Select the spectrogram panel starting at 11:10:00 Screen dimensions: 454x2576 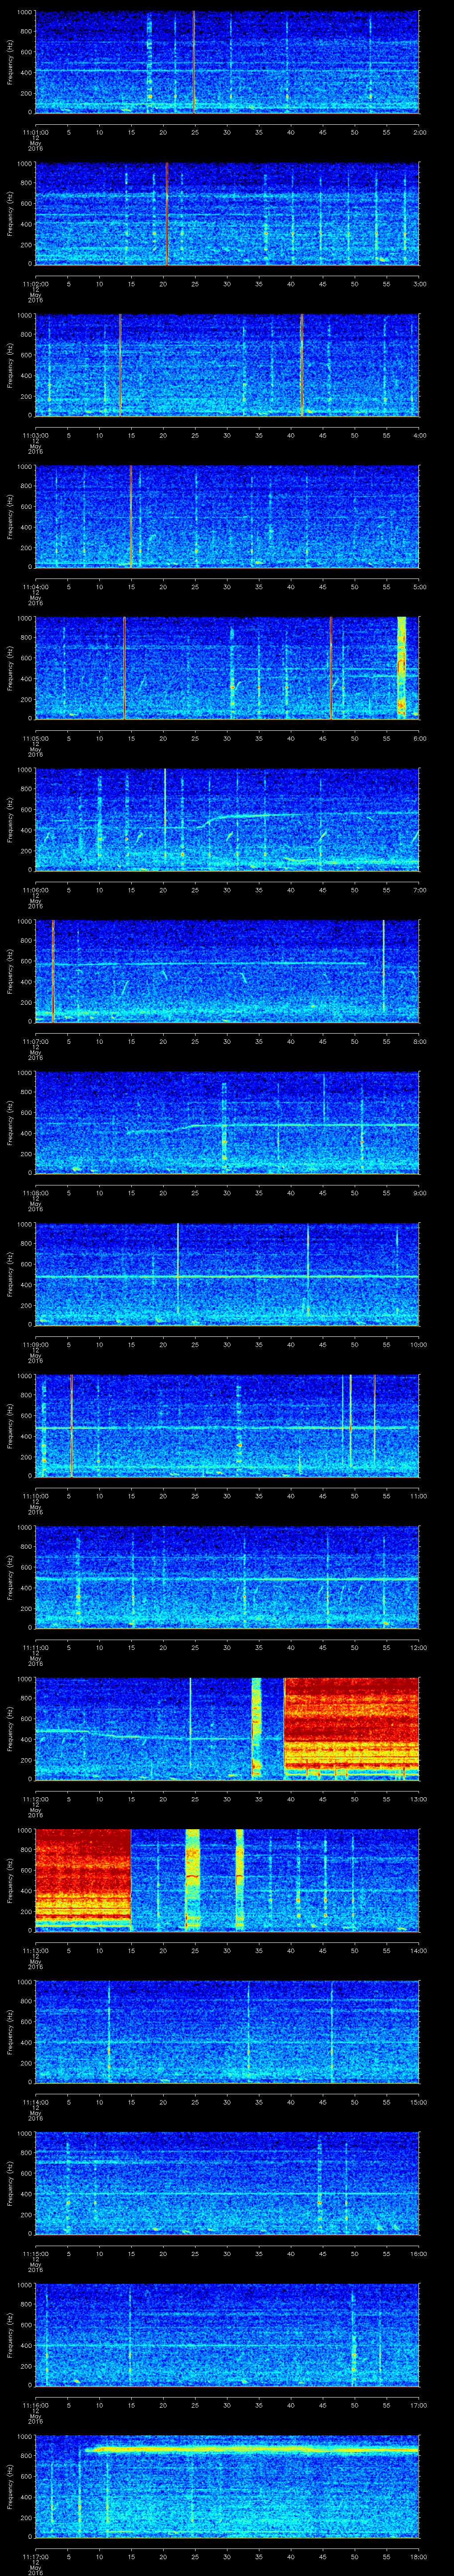coord(227,1425)
